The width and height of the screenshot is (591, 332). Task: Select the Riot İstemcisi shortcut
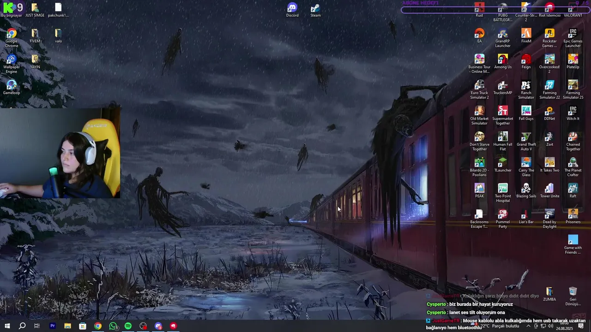[x=549, y=10]
